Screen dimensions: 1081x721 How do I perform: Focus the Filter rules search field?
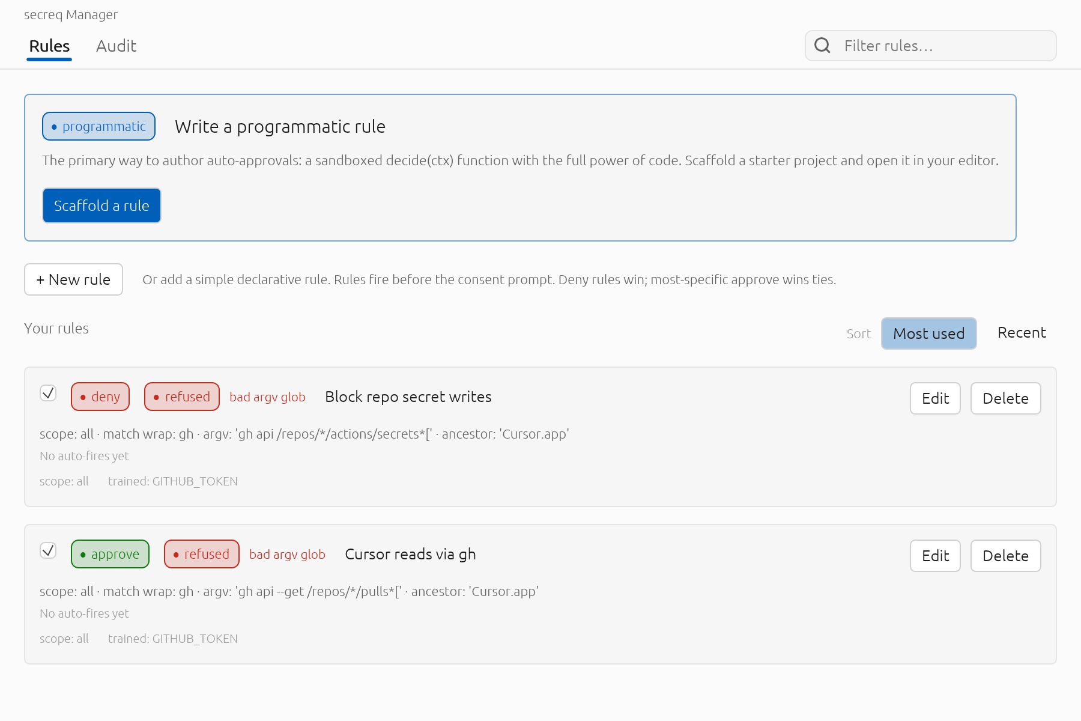[930, 46]
